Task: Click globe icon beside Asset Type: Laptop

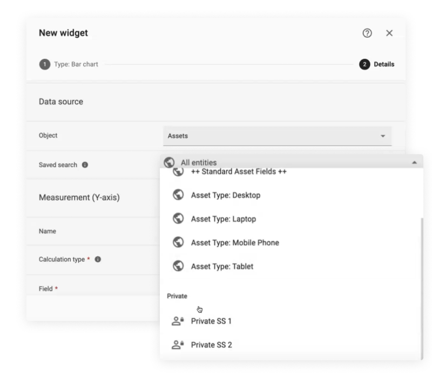Action: (177, 219)
